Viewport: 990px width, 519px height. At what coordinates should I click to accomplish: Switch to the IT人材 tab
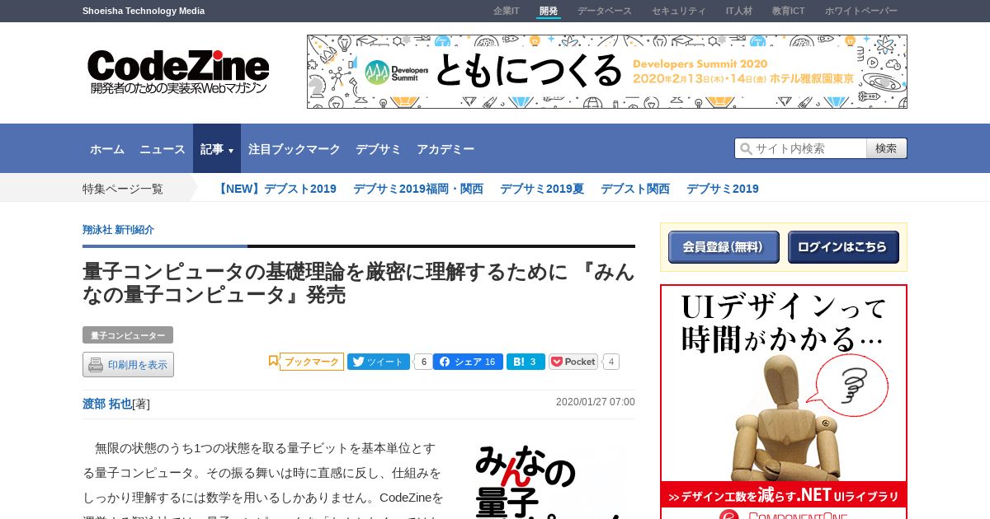coord(739,11)
